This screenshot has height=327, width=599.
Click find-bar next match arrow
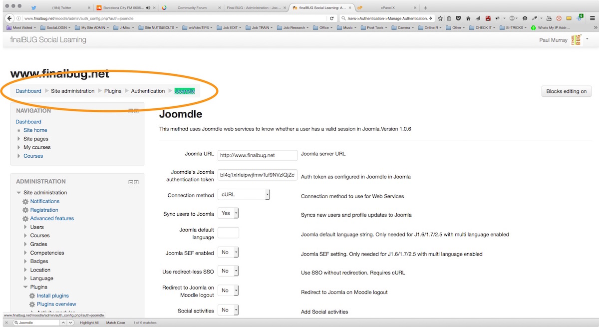coord(70,323)
